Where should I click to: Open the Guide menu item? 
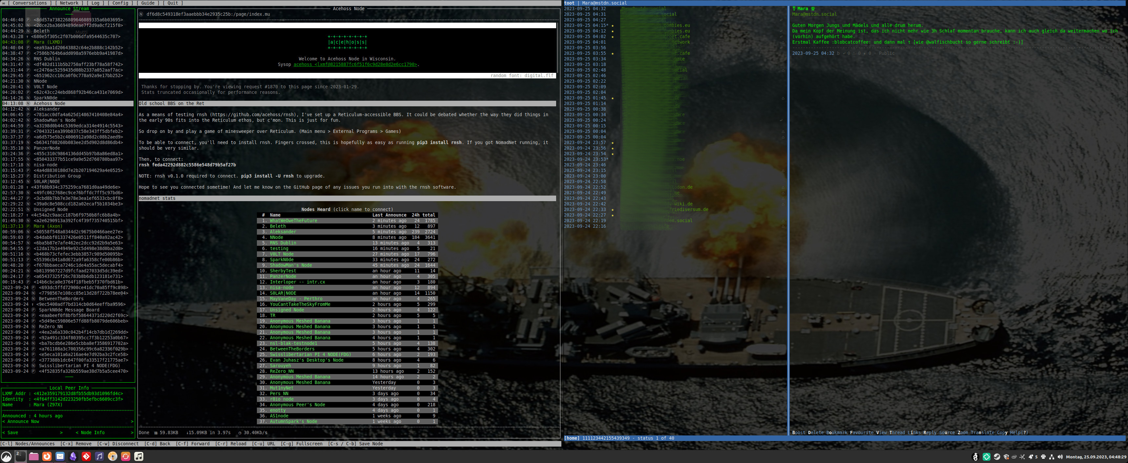(148, 3)
